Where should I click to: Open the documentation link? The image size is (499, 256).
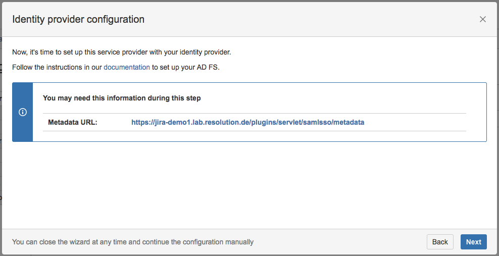[x=127, y=68]
